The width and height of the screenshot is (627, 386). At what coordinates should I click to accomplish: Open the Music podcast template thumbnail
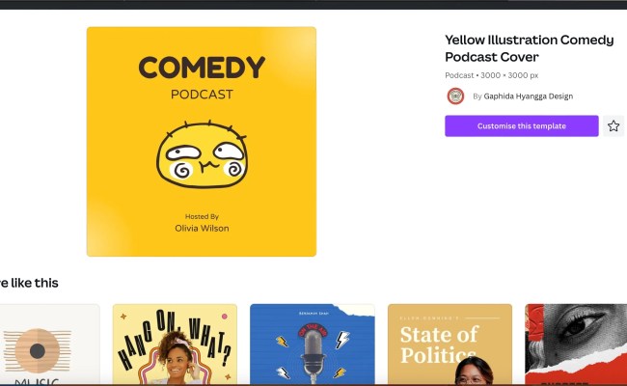pyautogui.click(x=49, y=344)
